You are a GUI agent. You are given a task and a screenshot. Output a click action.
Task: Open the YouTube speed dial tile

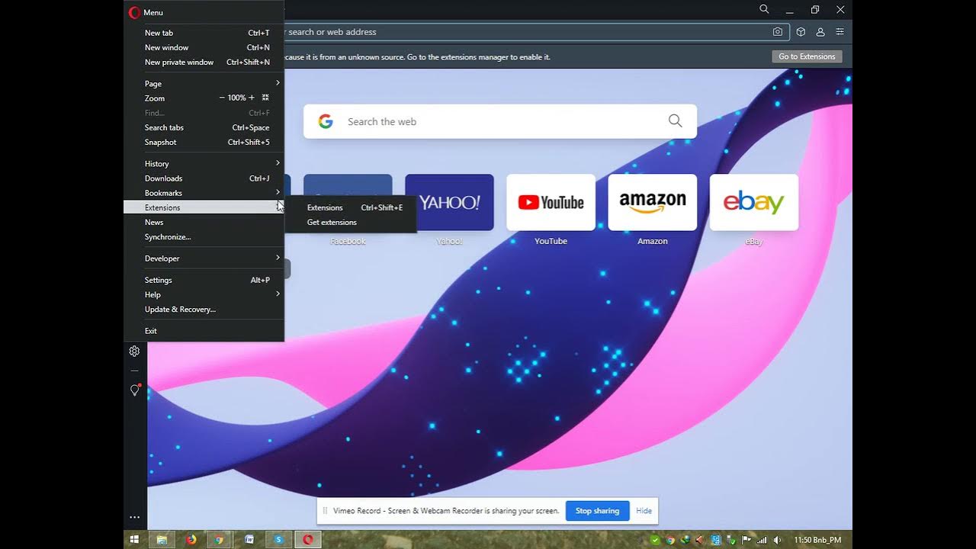[x=551, y=202]
